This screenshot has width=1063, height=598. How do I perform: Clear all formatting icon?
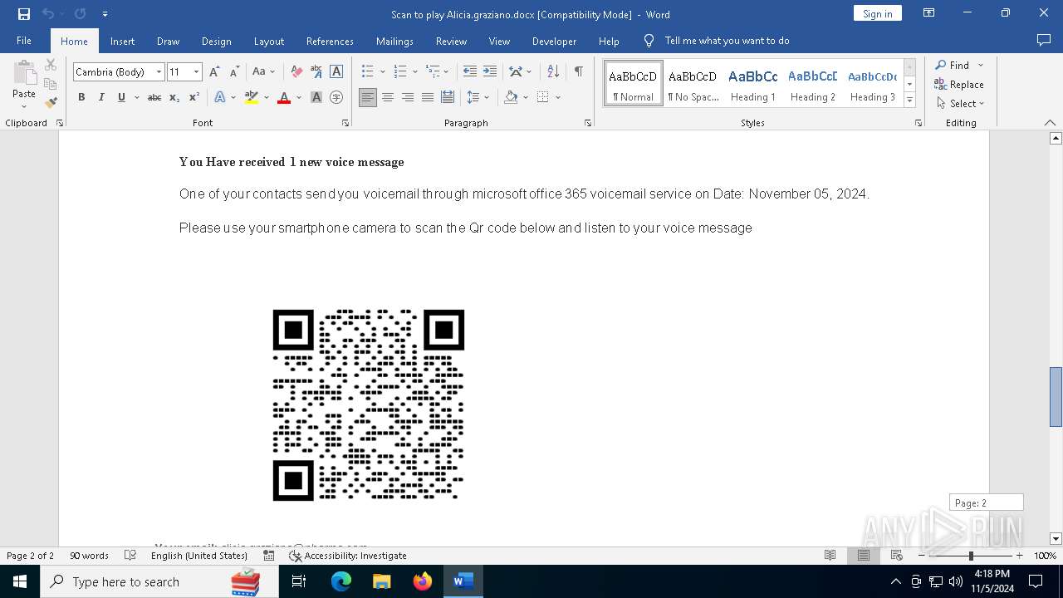click(x=296, y=71)
